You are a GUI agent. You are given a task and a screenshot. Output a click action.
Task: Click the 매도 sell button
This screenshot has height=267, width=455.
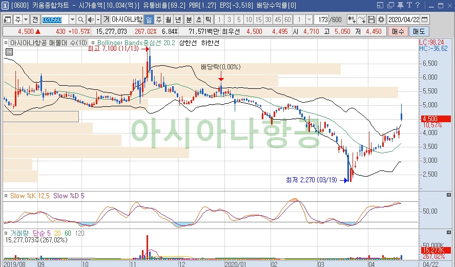pos(419,31)
